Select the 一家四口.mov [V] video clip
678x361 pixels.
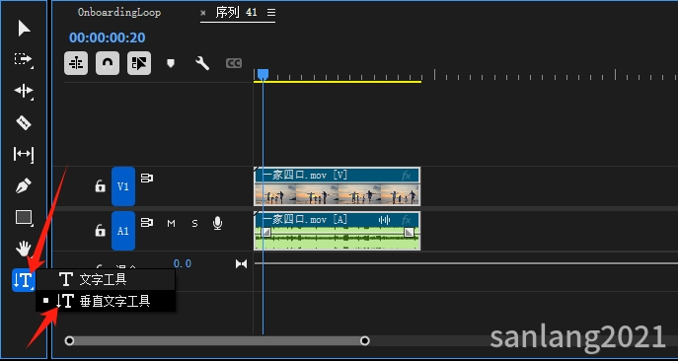click(337, 186)
